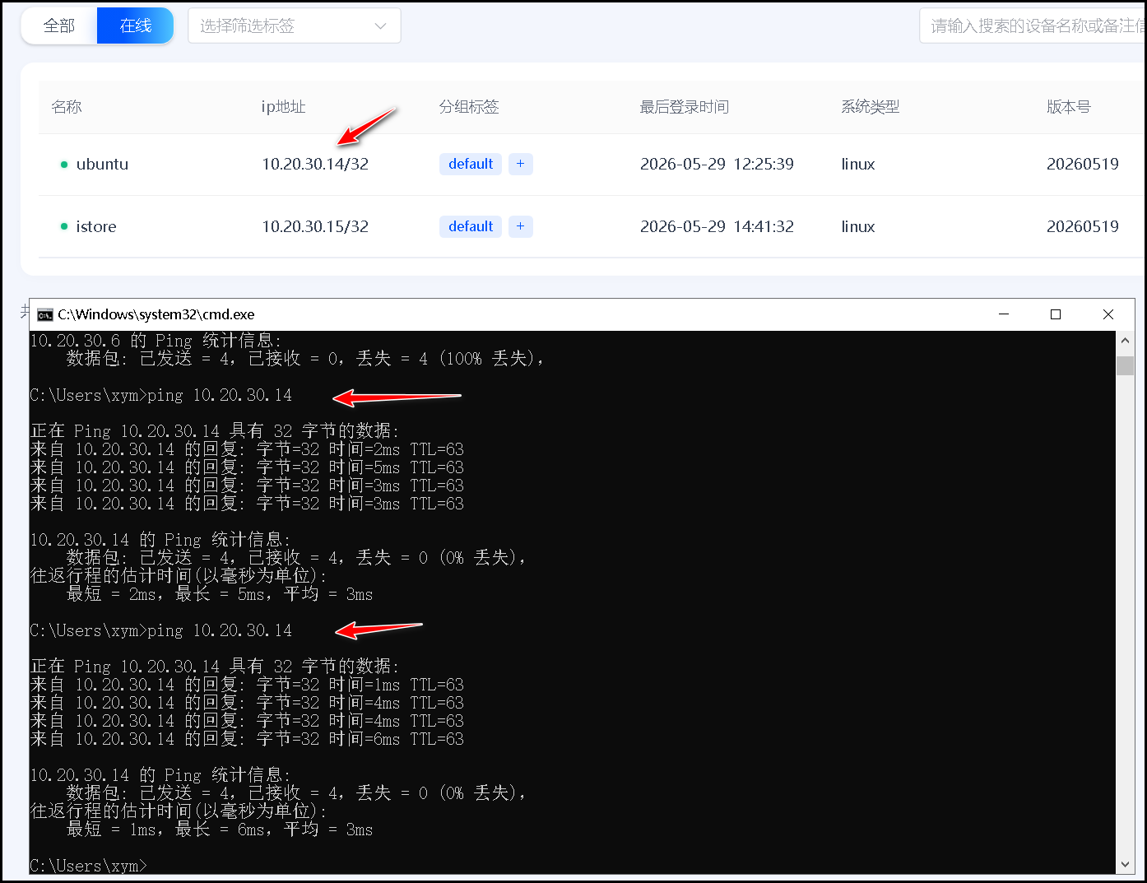Click the 时间=6ms reply line
The image size is (1147, 883).
tap(247, 739)
